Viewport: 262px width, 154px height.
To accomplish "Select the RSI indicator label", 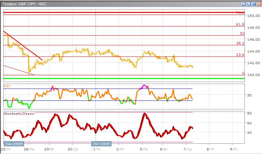I will pos(7,86).
